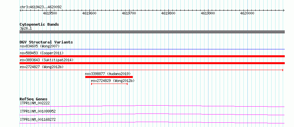Click the right arrow of the ruler
Image resolution: width=294 pixels, height=127 pixels.
coord(284,10)
